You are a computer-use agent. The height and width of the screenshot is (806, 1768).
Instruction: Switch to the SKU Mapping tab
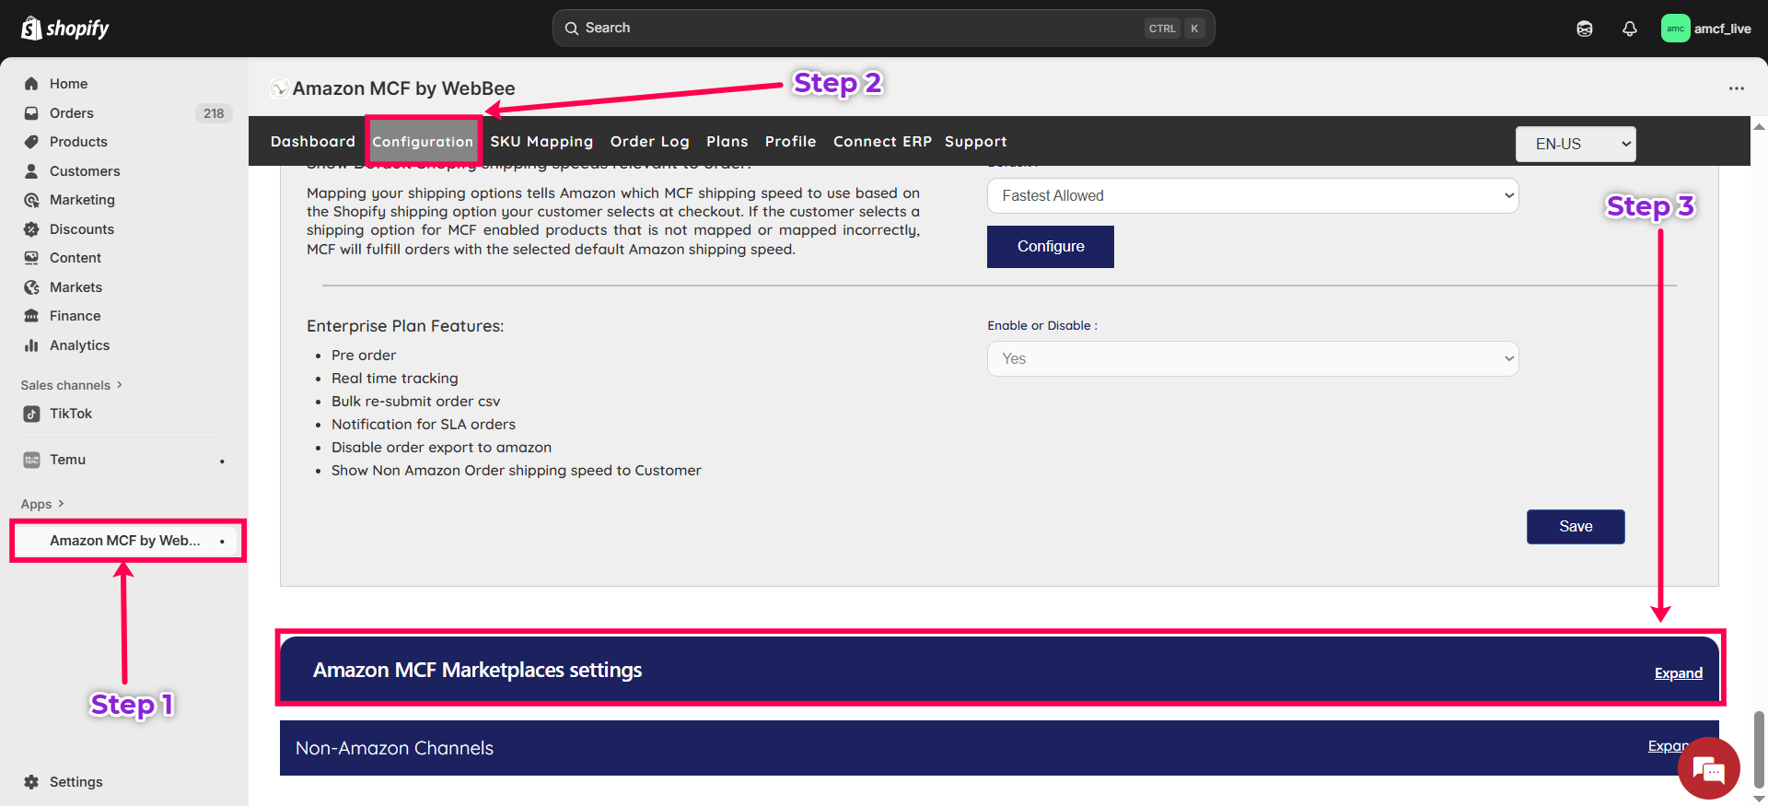coord(541,142)
